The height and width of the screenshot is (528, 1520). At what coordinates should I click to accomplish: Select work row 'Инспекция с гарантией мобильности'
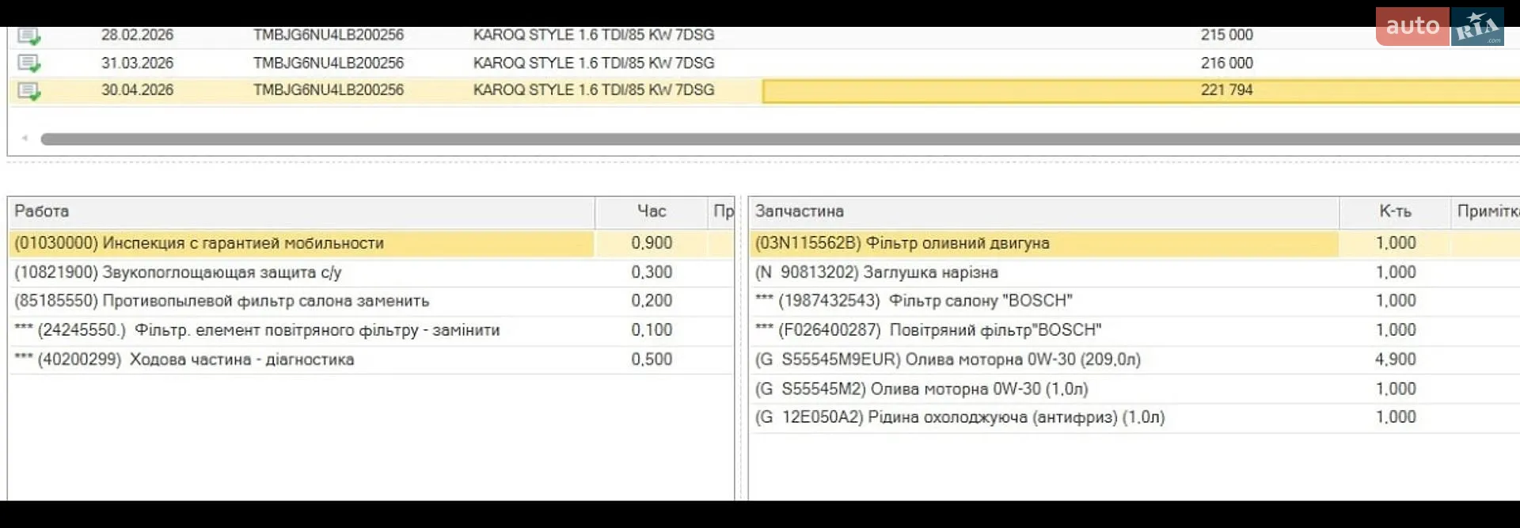pos(370,243)
